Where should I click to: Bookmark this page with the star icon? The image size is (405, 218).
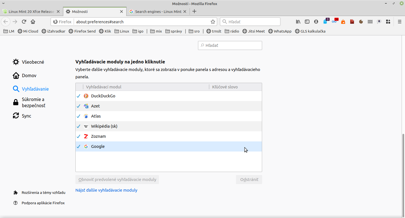[x=213, y=22]
